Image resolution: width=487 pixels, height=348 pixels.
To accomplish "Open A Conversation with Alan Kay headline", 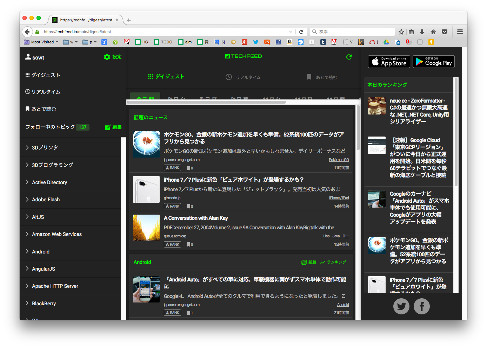I will pos(196,218).
